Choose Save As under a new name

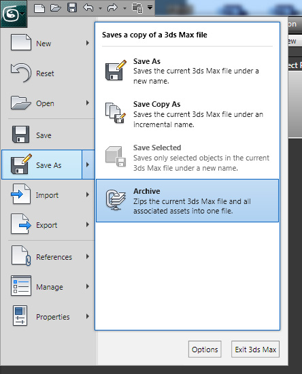[187, 71]
